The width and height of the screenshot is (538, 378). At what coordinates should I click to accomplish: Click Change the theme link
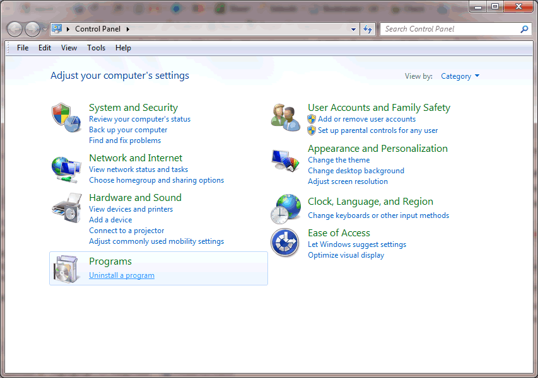[339, 160]
